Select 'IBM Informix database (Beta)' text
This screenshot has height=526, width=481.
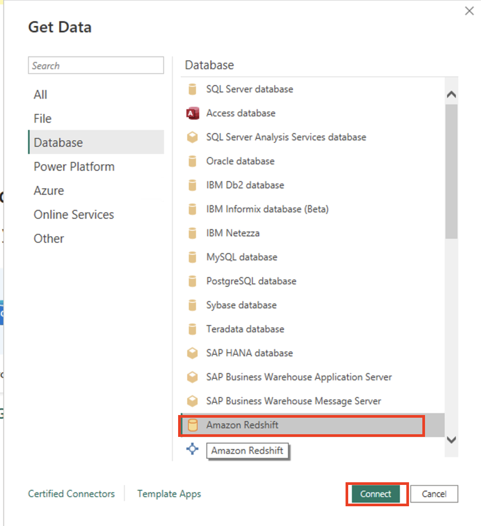(x=267, y=209)
